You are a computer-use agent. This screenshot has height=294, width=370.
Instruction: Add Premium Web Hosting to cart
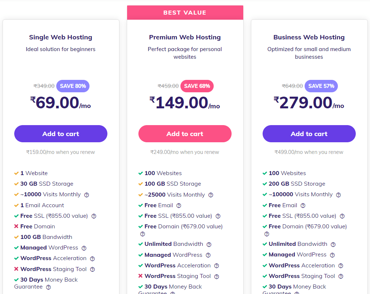185,134
